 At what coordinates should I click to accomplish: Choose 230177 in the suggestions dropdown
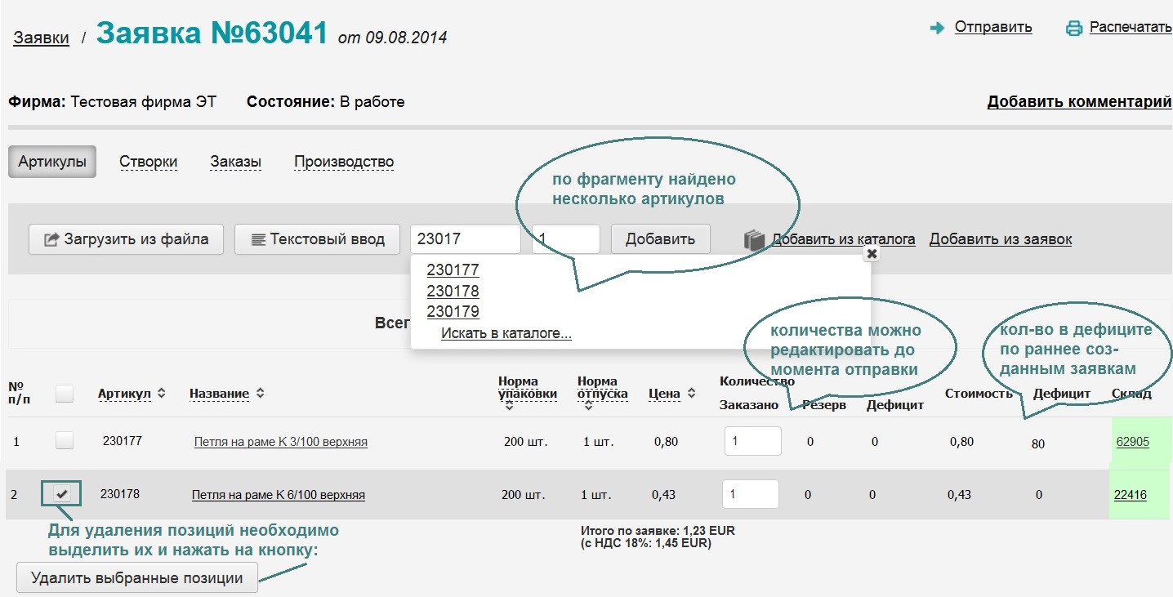(453, 270)
